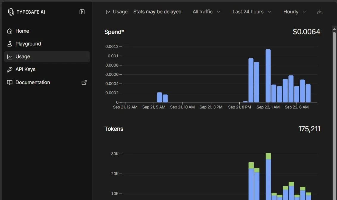This screenshot has height=200, width=337.
Task: Click the total spend value $0.0064
Action: 306,32
